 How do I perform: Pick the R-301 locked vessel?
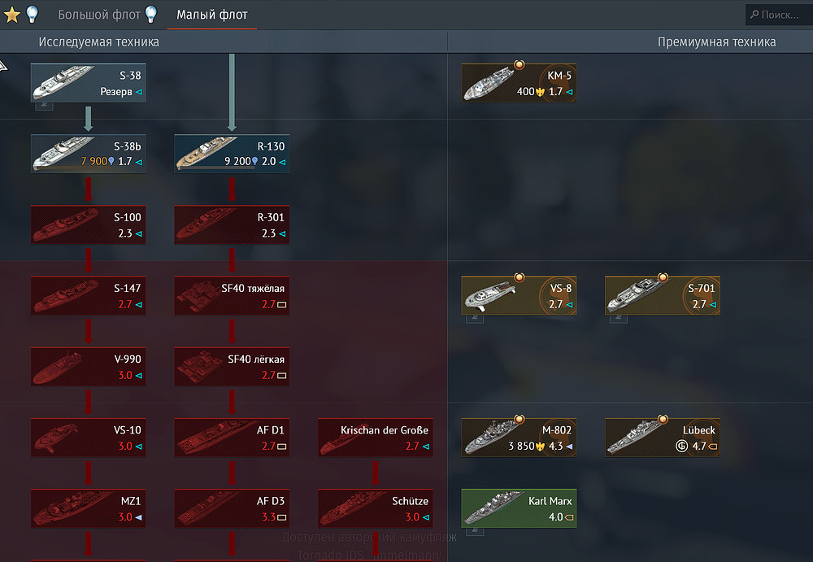pyautogui.click(x=232, y=225)
